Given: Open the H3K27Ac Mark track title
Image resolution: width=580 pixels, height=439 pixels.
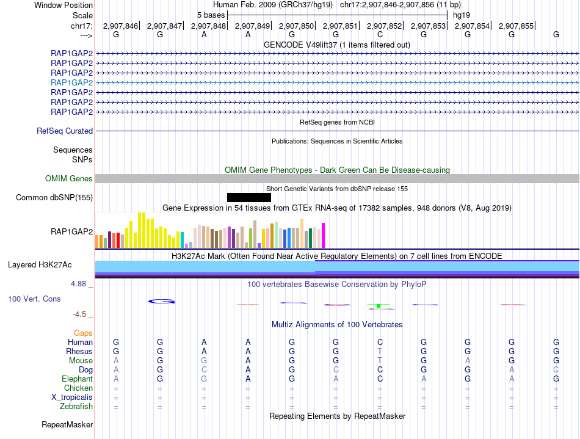Looking at the screenshot, I should pyautogui.click(x=337, y=256).
